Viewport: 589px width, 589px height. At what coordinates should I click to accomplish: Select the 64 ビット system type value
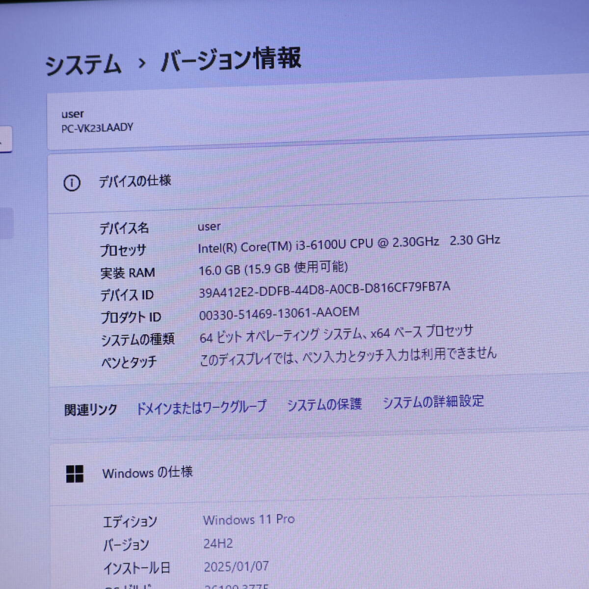point(337,334)
